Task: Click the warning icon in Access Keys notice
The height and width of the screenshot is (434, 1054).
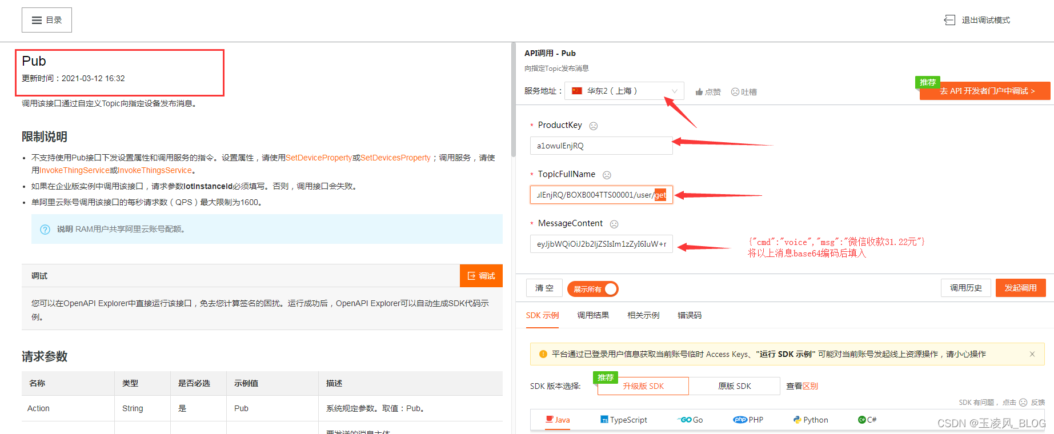Action: (x=543, y=354)
